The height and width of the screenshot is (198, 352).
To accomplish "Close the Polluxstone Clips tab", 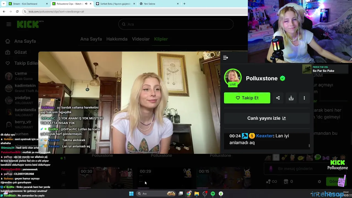I will [x=90, y=4].
